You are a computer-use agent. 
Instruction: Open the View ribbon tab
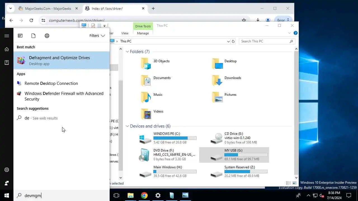pyautogui.click(x=125, y=33)
